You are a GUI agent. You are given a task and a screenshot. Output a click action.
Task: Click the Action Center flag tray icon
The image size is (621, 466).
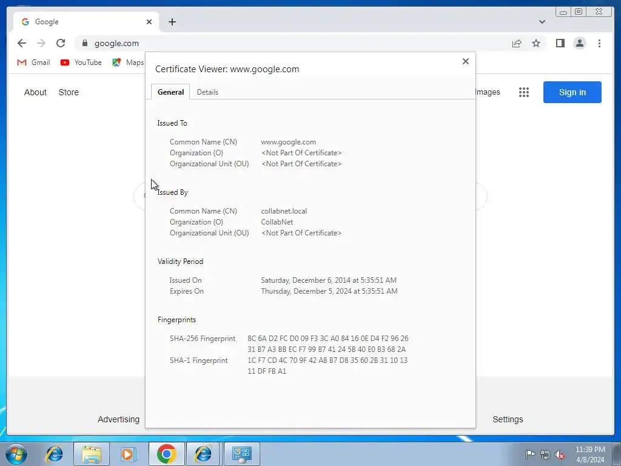(530, 454)
